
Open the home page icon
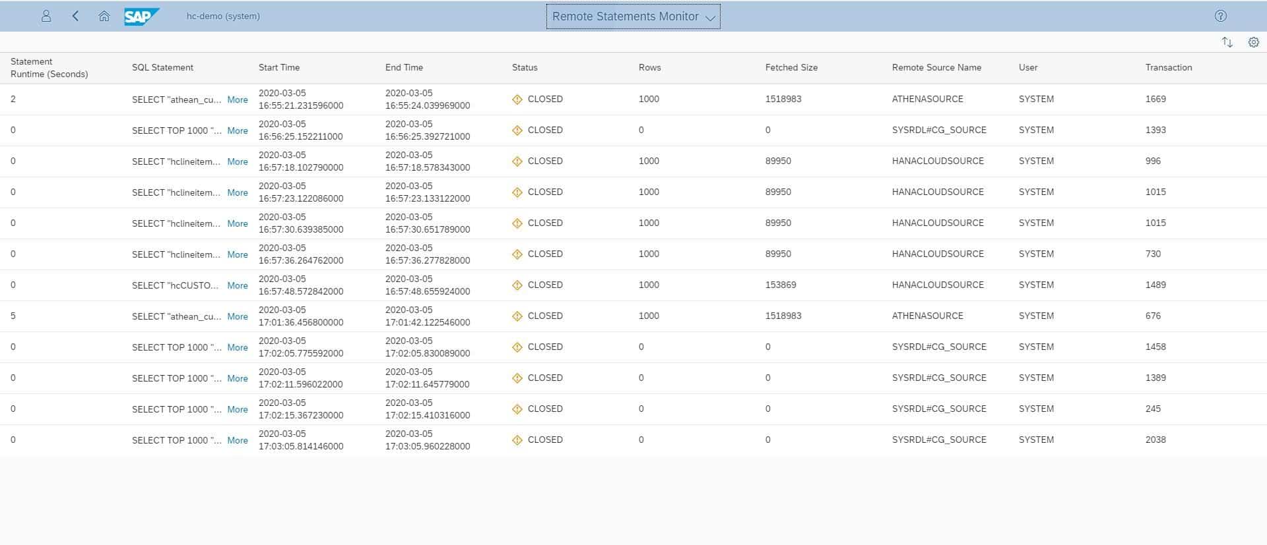pos(104,16)
